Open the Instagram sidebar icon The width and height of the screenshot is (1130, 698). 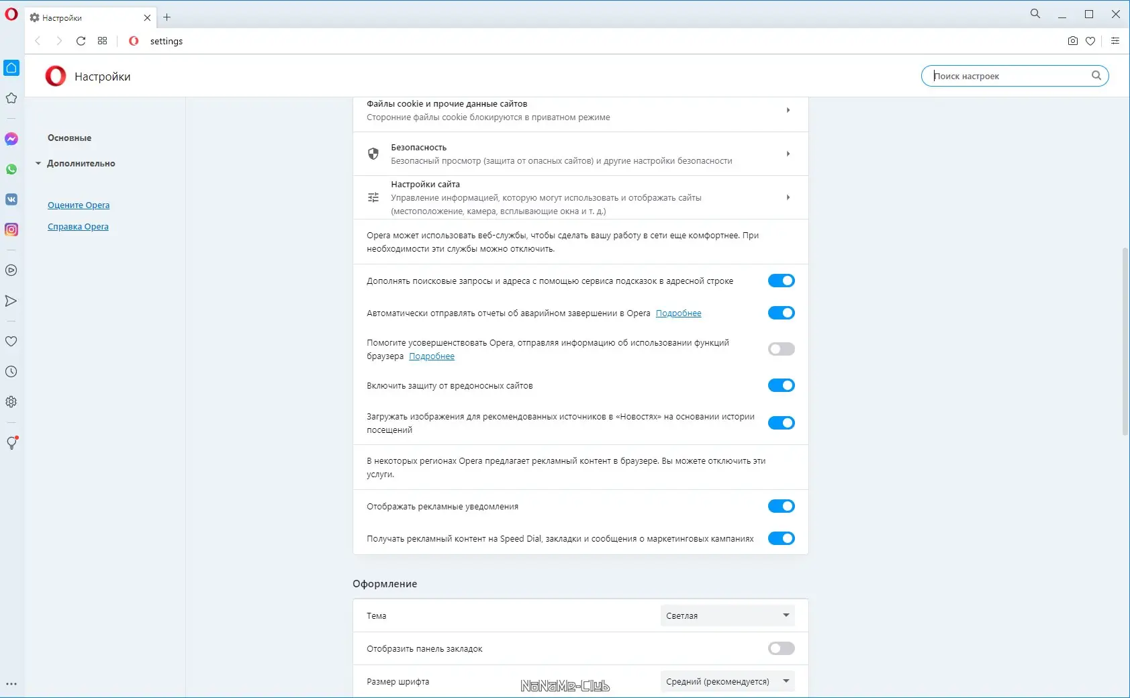tap(11, 230)
